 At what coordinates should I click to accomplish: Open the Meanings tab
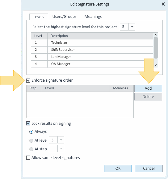tap(93, 17)
